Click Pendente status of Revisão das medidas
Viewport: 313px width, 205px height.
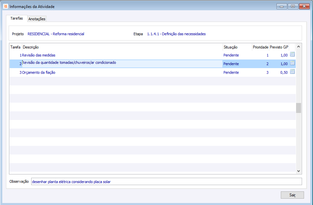click(x=231, y=55)
